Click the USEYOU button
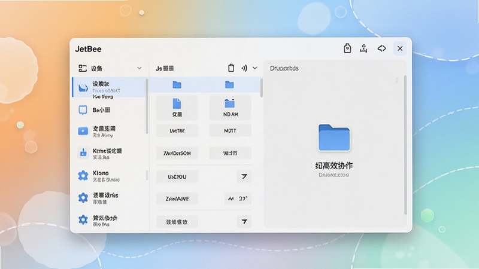Screen dimensions: 479x269 point(177,176)
